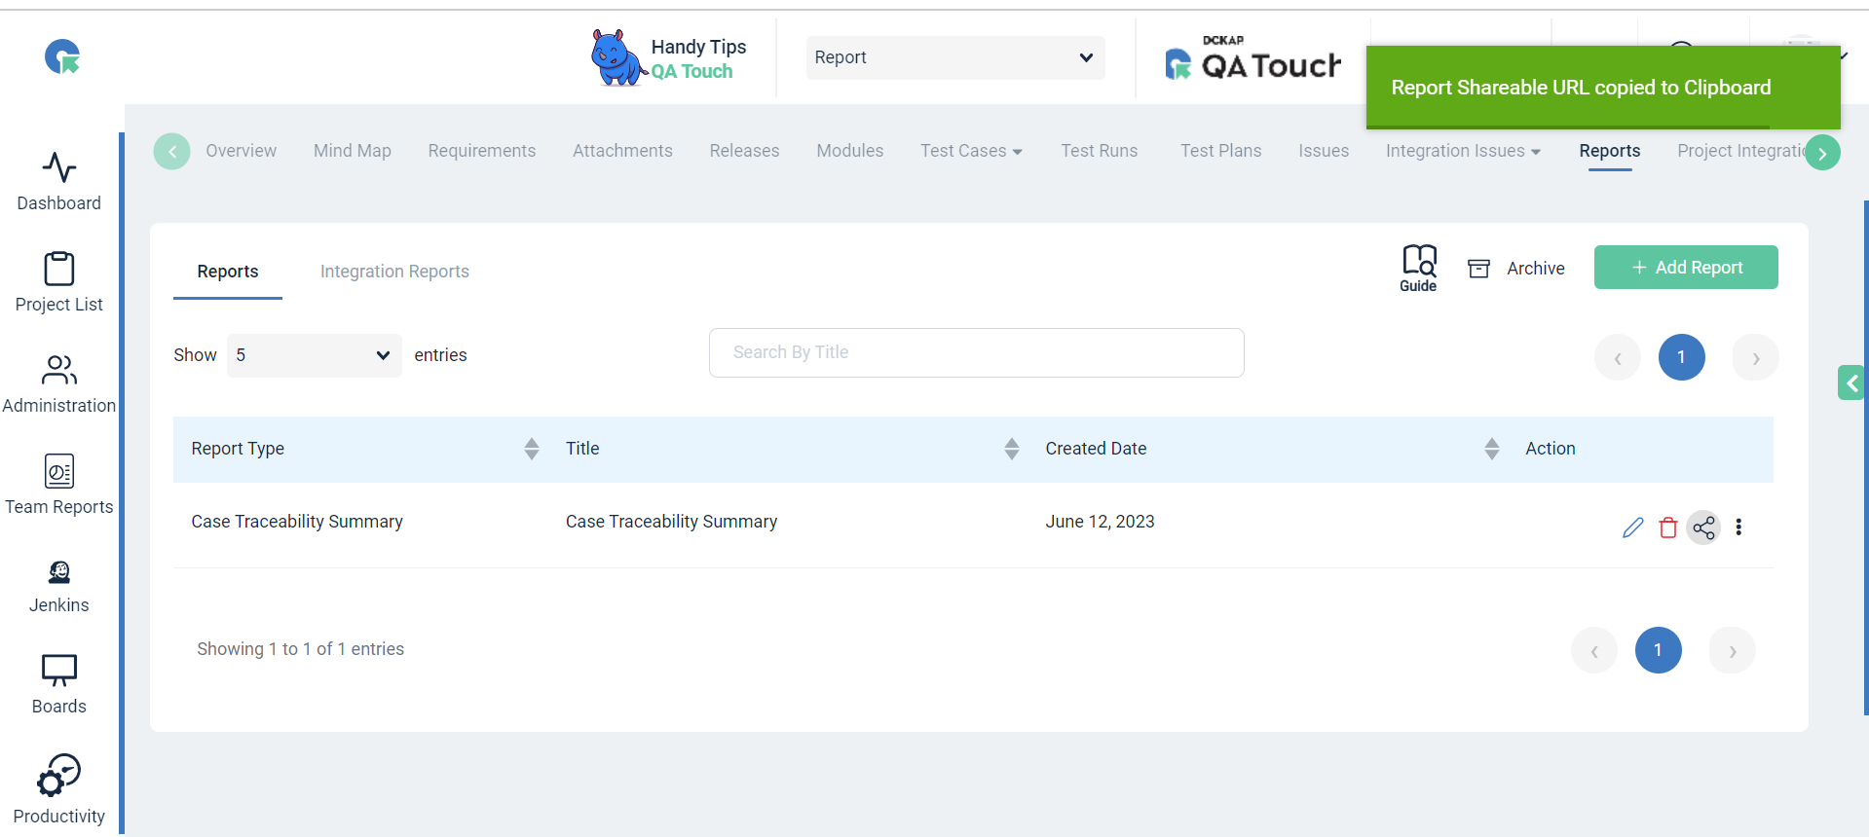Go to previous page in top pagination
The height and width of the screenshot is (837, 1869).
(1618, 358)
